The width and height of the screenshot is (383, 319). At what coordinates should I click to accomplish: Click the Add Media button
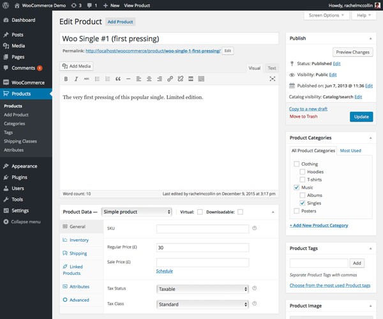(77, 66)
